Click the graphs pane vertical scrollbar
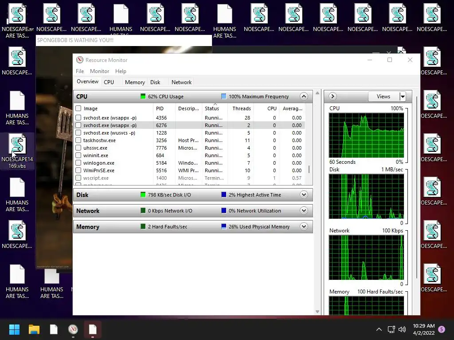Screen dimensions: 454x340 [417, 187]
